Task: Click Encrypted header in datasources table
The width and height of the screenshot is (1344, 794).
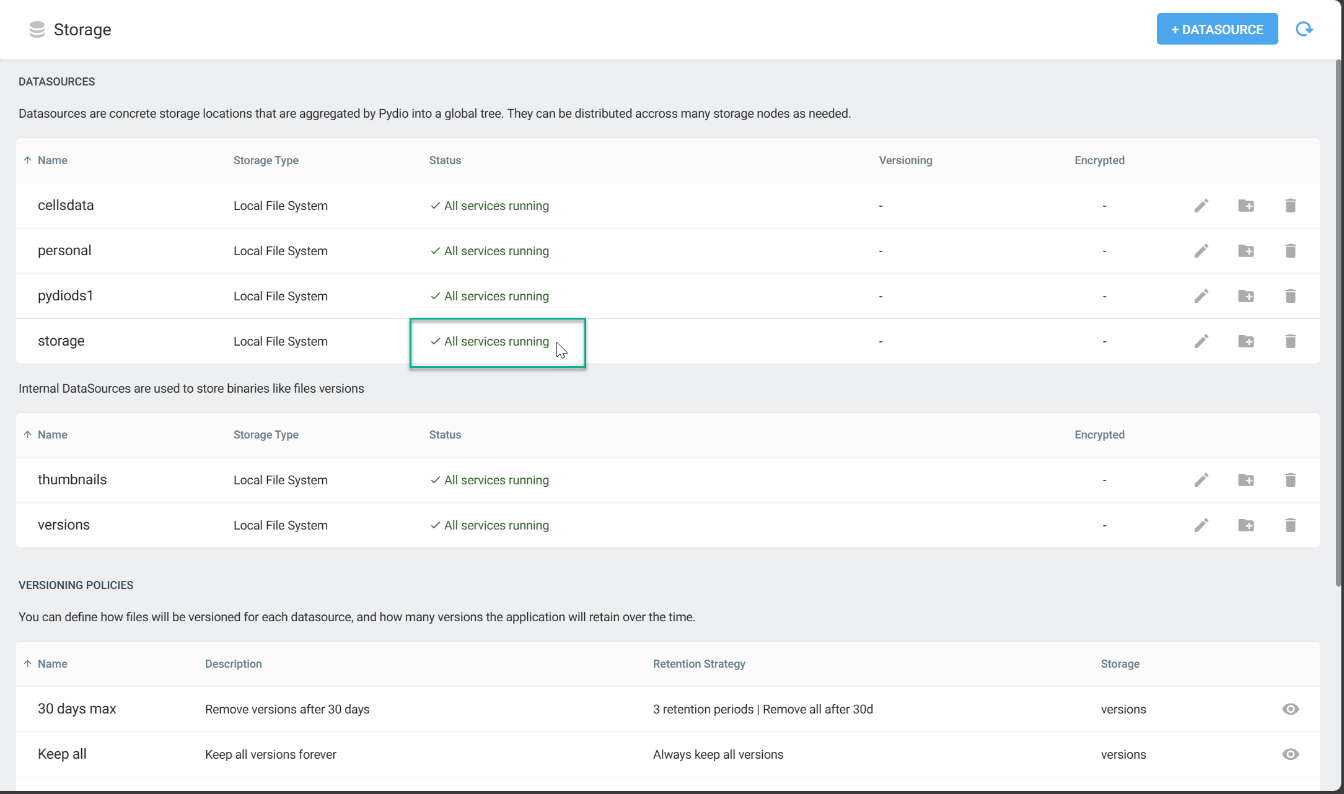Action: click(1099, 160)
